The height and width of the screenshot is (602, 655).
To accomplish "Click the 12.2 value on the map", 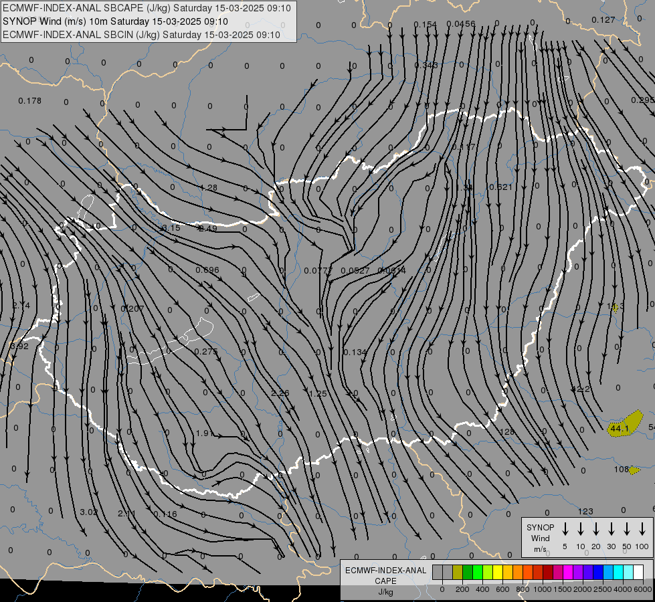I will click(x=581, y=389).
